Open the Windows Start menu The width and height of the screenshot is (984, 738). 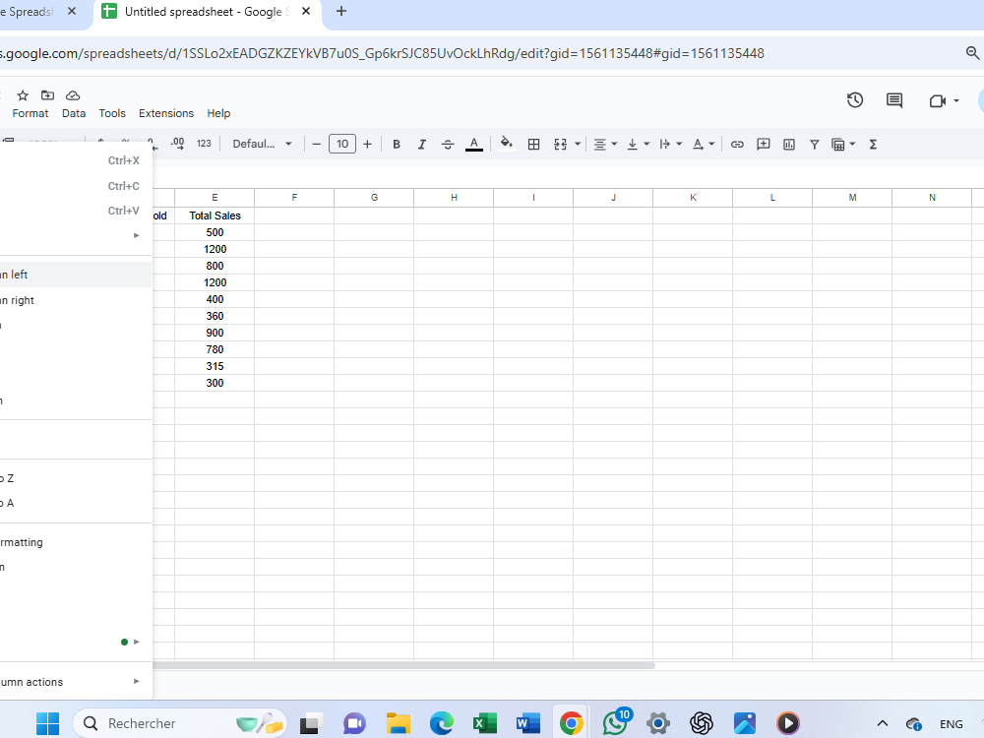[x=47, y=723]
